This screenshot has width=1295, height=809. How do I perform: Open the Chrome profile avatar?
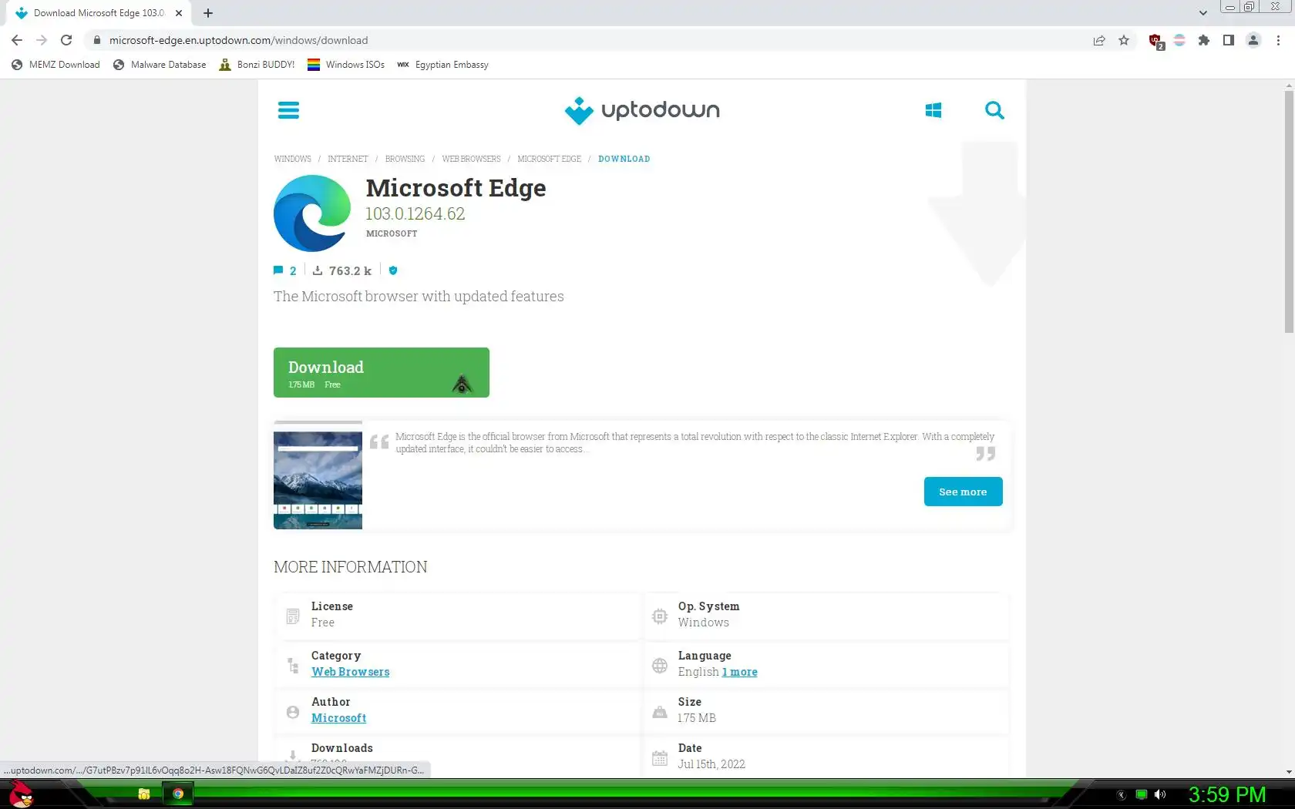[1253, 40]
